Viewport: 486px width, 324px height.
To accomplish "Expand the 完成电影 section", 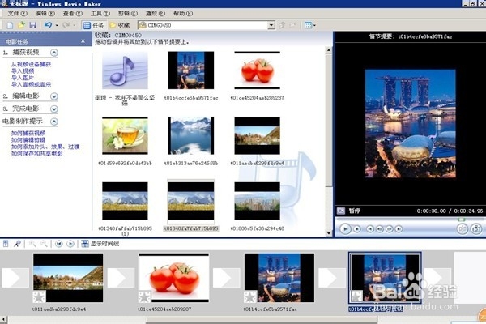I will 54,109.
